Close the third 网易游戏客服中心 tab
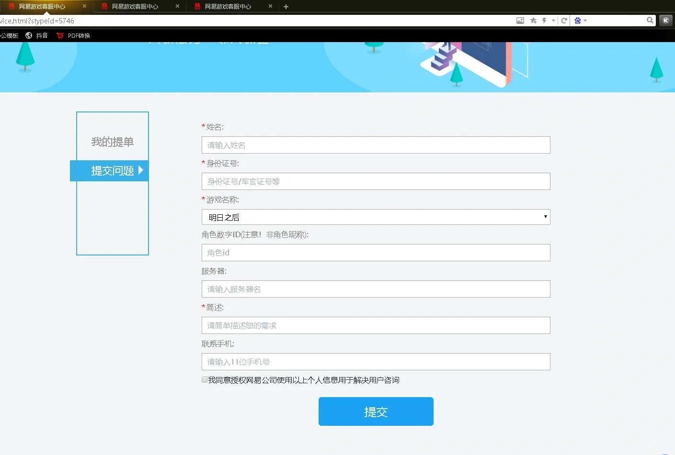675x455 pixels. [271, 6]
